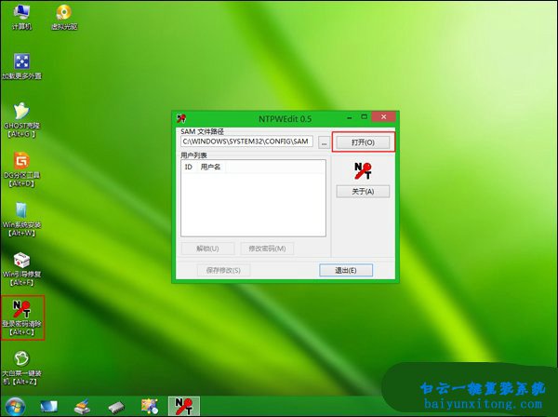Click the 保存修改(S) button
The height and width of the screenshot is (417, 558).
pyautogui.click(x=223, y=270)
